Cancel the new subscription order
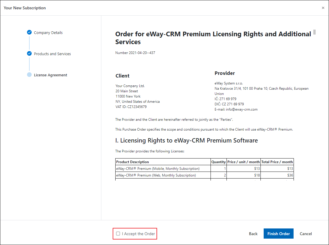Image resolution: width=329 pixels, height=245 pixels. 305,234
